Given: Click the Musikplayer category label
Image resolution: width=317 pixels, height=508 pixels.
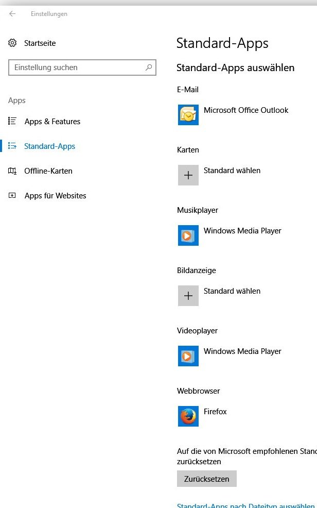Looking at the screenshot, I should coord(197,210).
